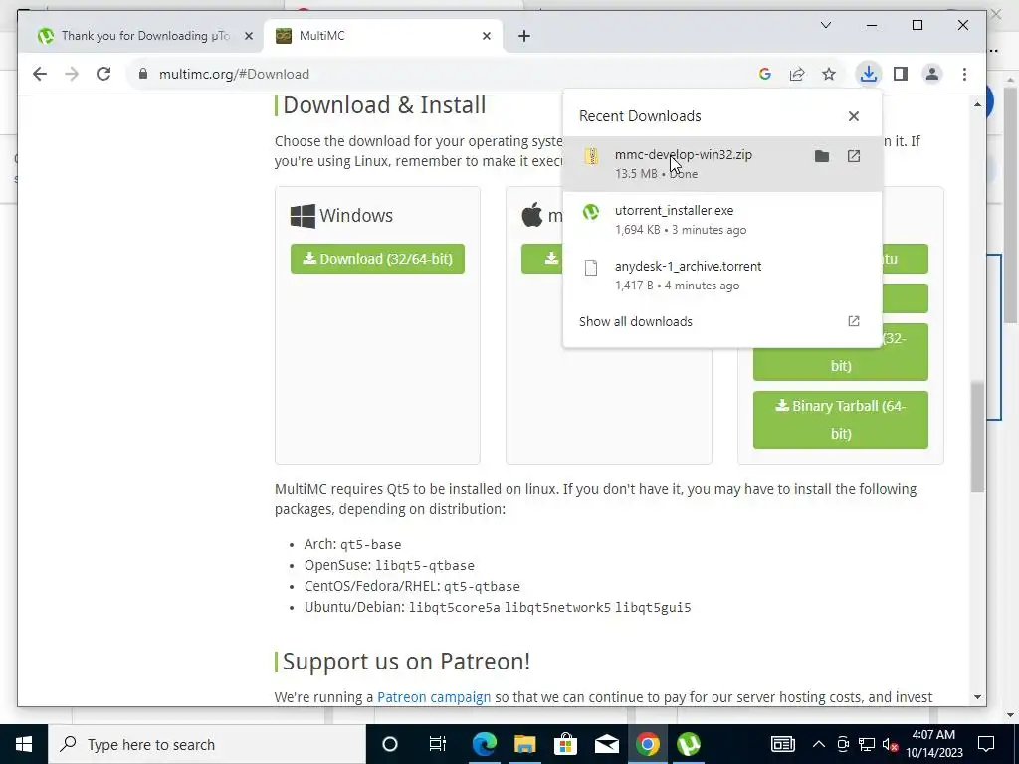This screenshot has width=1019, height=764.
Task: Click the taskbar search box
Action: [207, 744]
